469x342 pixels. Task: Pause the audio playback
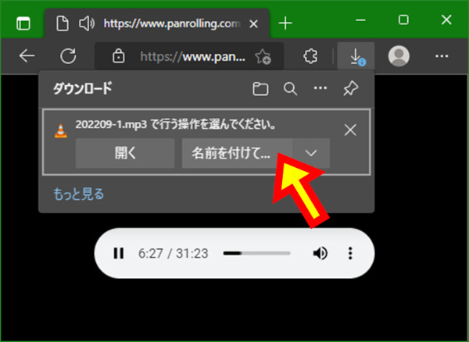coord(119,253)
